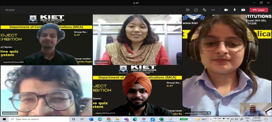Open Google Chrome from the taskbar
Viewport: 272px width, 122px height.
tap(109, 119)
